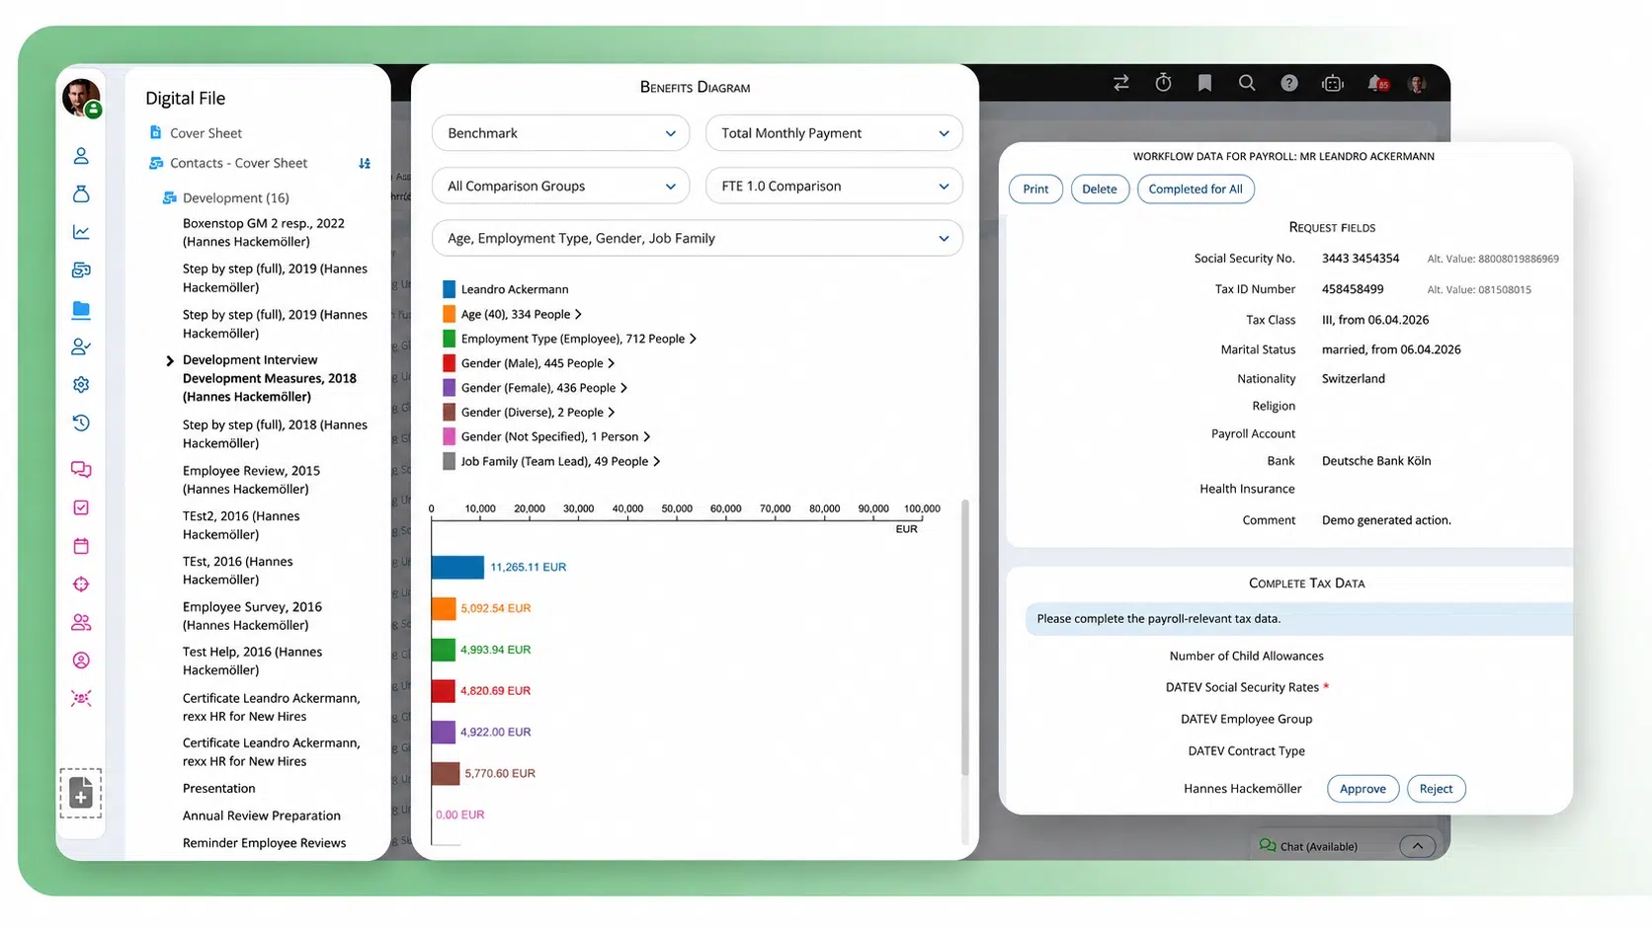The width and height of the screenshot is (1652, 929).
Task: Open the calendar icon in left sidebar
Action: click(x=81, y=546)
